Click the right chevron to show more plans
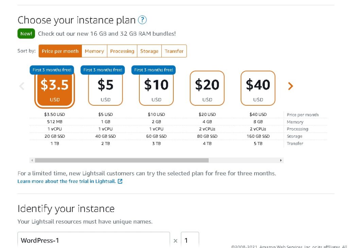Screen dimensions: 348x248 (290, 86)
